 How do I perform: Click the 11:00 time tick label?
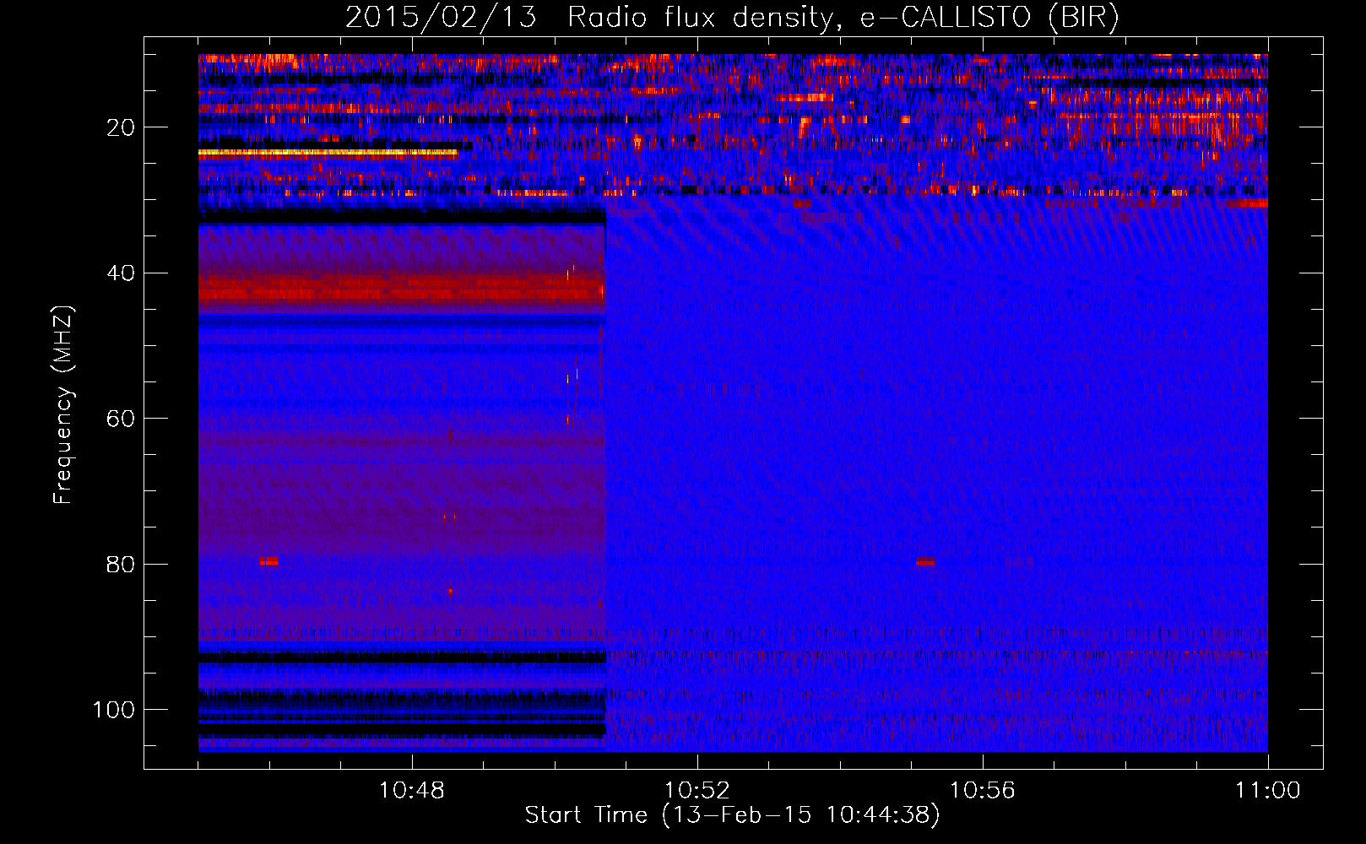1267,791
